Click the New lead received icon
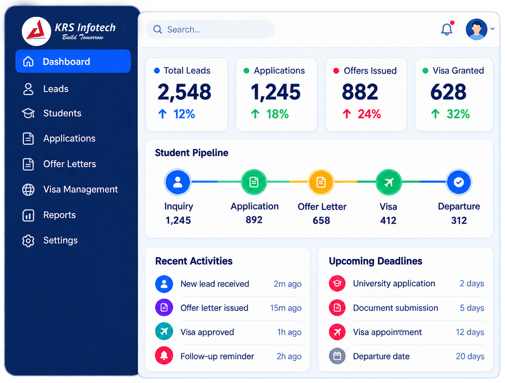Screen dimensions: 505x383 pos(164,284)
